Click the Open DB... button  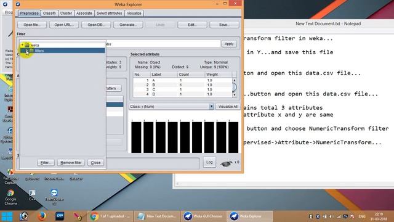click(x=96, y=25)
